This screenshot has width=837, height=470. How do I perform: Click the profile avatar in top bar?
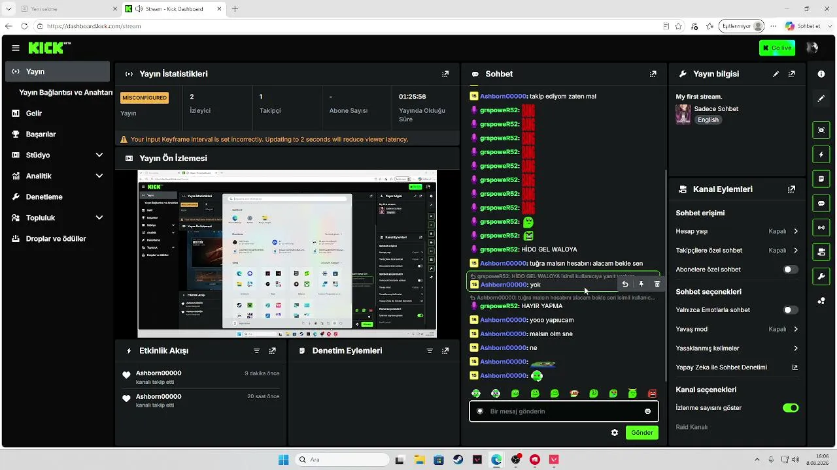point(812,48)
